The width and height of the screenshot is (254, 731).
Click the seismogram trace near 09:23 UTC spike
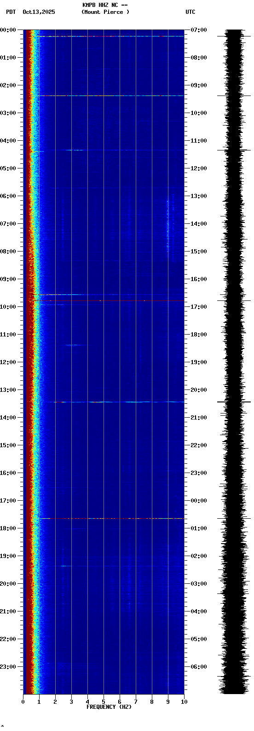234,96
